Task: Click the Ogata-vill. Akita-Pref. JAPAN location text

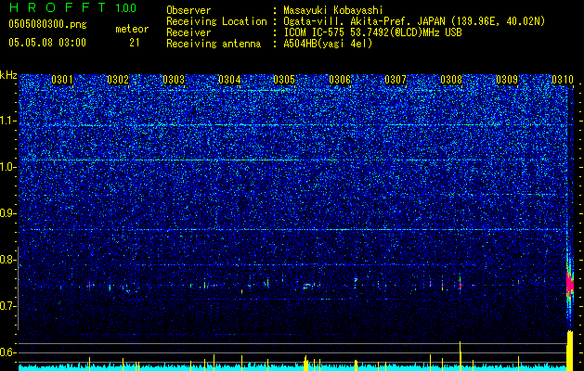Action: (364, 21)
